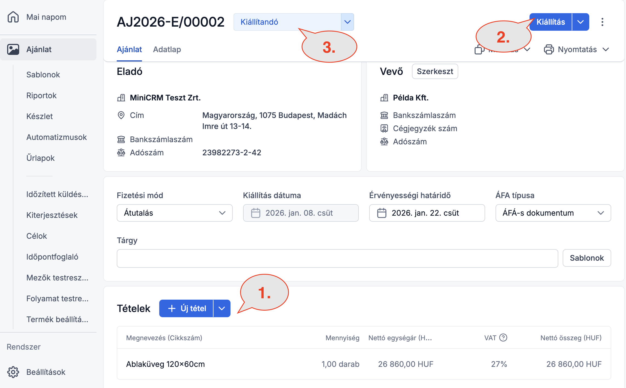Switch to the Adatlap tab
The width and height of the screenshot is (626, 388).
167,49
